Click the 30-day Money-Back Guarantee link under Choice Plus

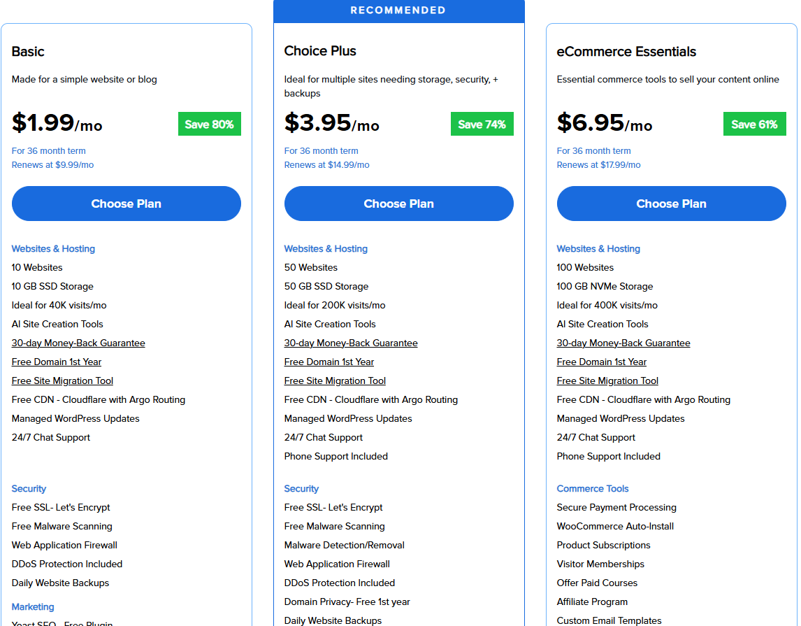350,343
